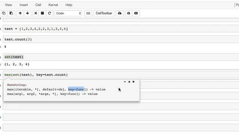
Task: Click the video presentation icon
Action: tap(136, 13)
